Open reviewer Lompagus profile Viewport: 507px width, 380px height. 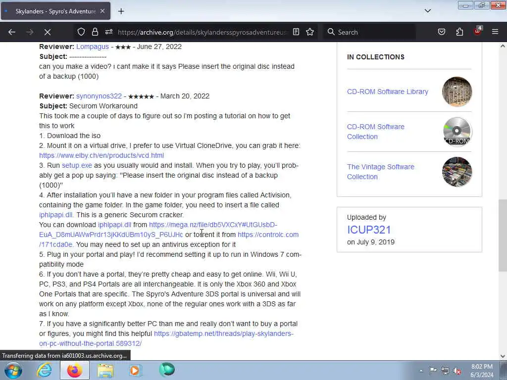point(93,47)
